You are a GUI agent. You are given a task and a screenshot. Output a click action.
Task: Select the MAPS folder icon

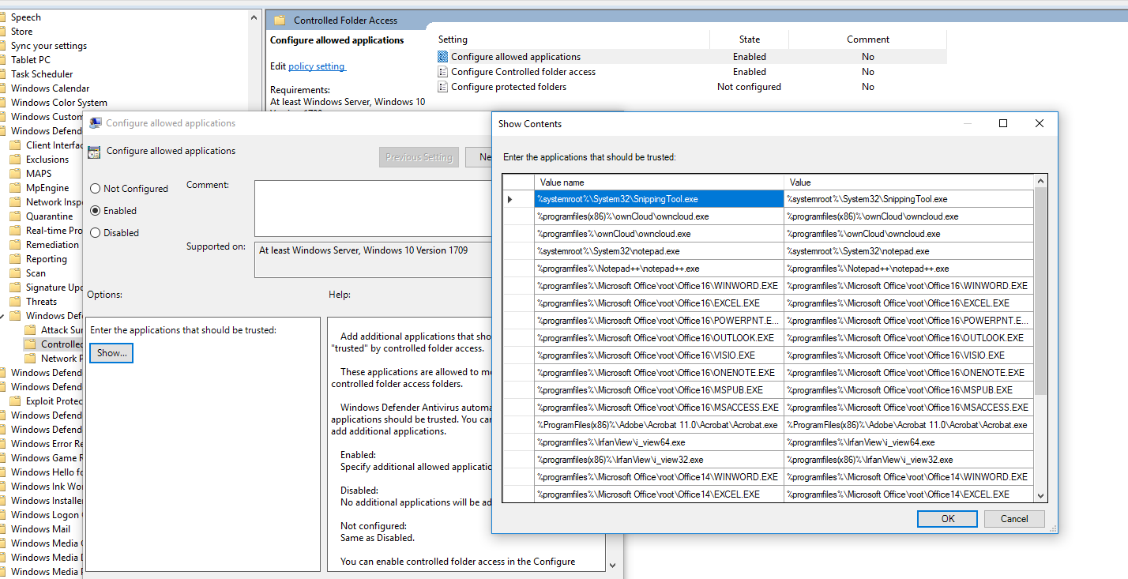click(x=15, y=174)
